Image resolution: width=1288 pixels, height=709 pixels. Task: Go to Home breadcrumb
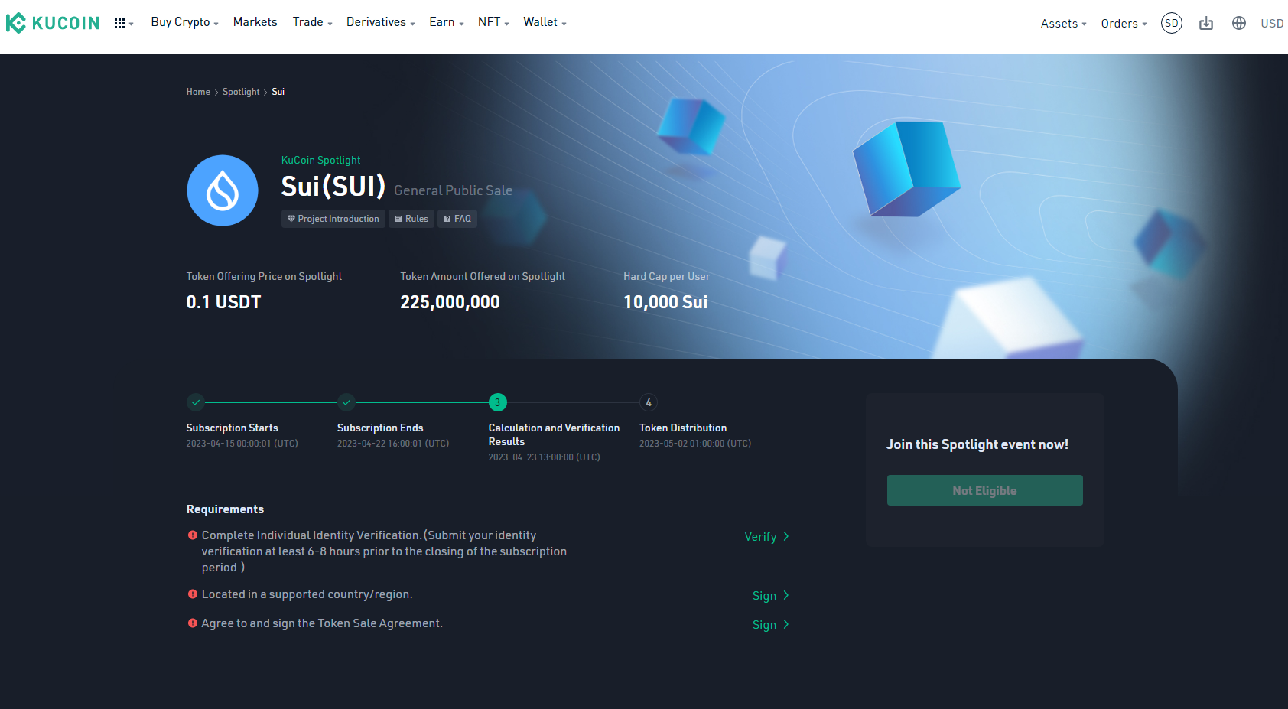pos(198,92)
